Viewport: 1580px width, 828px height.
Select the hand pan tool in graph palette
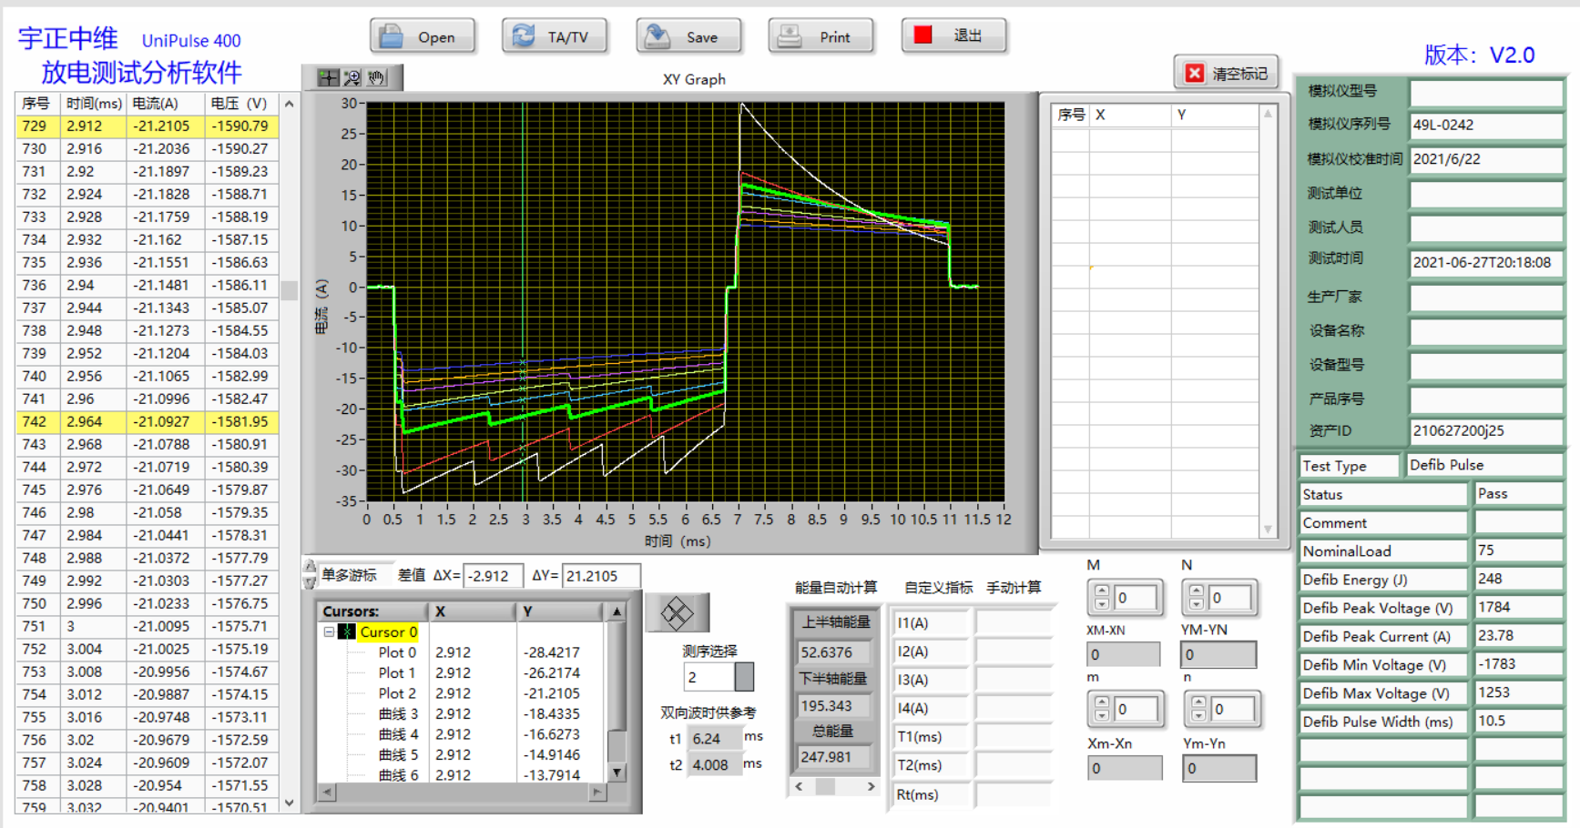pos(376,78)
